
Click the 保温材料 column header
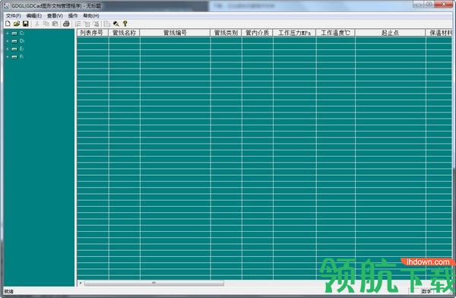(x=439, y=33)
